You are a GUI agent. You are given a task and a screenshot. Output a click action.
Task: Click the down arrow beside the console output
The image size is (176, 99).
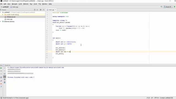coord(5,71)
